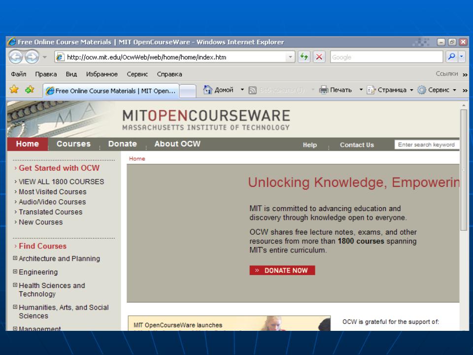Screen dimensions: 473x355
Task: Click the address bar URL field
Action: pos(171,57)
